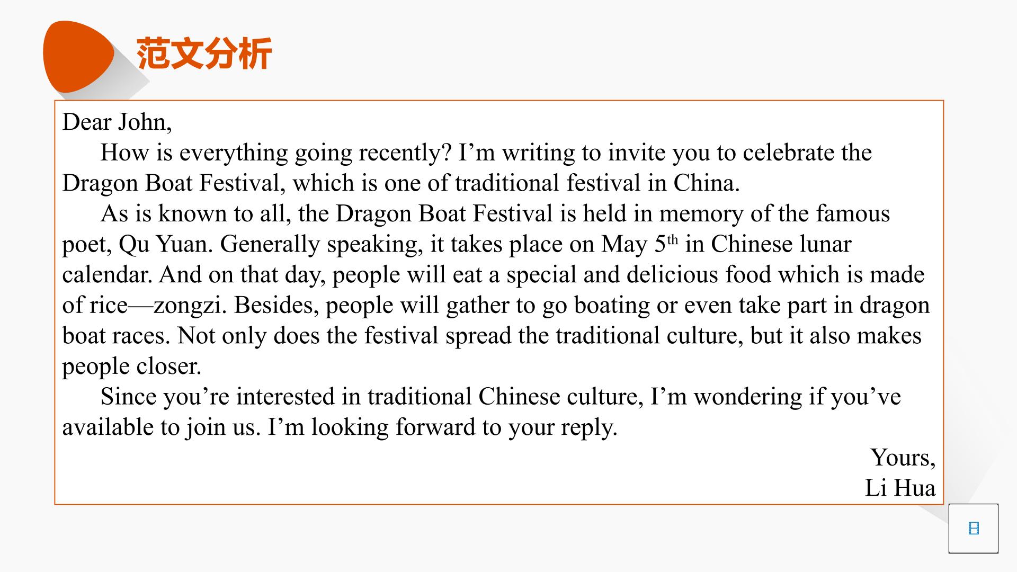The height and width of the screenshot is (572, 1017).
Task: Click the phrase 'Not only does the festival'
Action: tap(308, 336)
